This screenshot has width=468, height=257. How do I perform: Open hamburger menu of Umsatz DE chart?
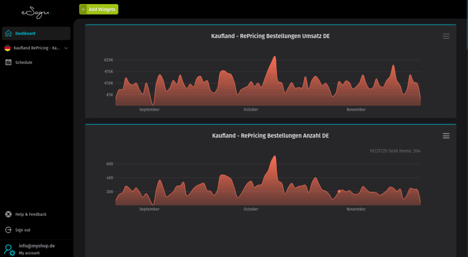tap(446, 36)
